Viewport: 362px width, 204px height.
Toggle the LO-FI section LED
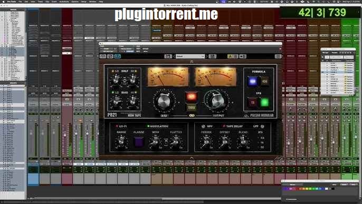coord(117,126)
